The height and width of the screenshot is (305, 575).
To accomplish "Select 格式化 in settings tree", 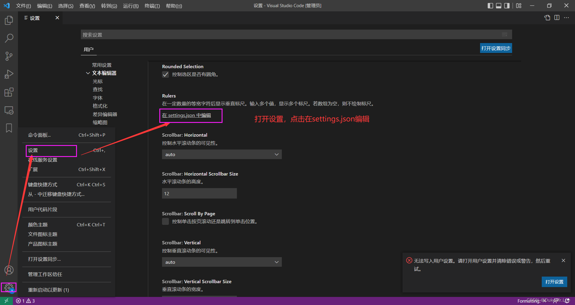I will tap(100, 106).
